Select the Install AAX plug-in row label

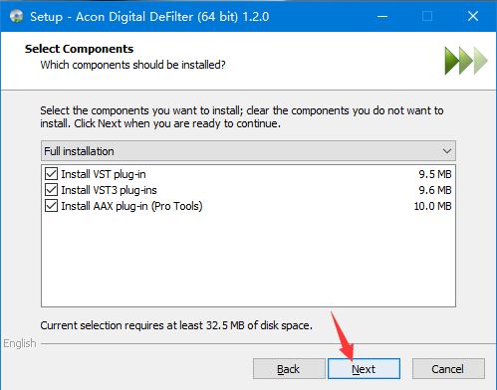click(131, 206)
